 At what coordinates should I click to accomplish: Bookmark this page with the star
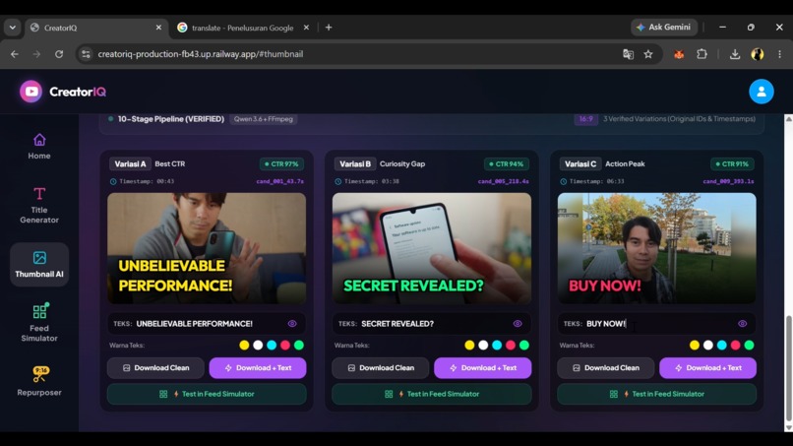pos(648,54)
